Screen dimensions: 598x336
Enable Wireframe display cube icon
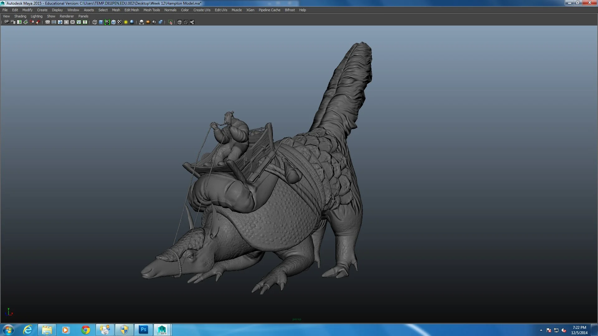coord(95,22)
